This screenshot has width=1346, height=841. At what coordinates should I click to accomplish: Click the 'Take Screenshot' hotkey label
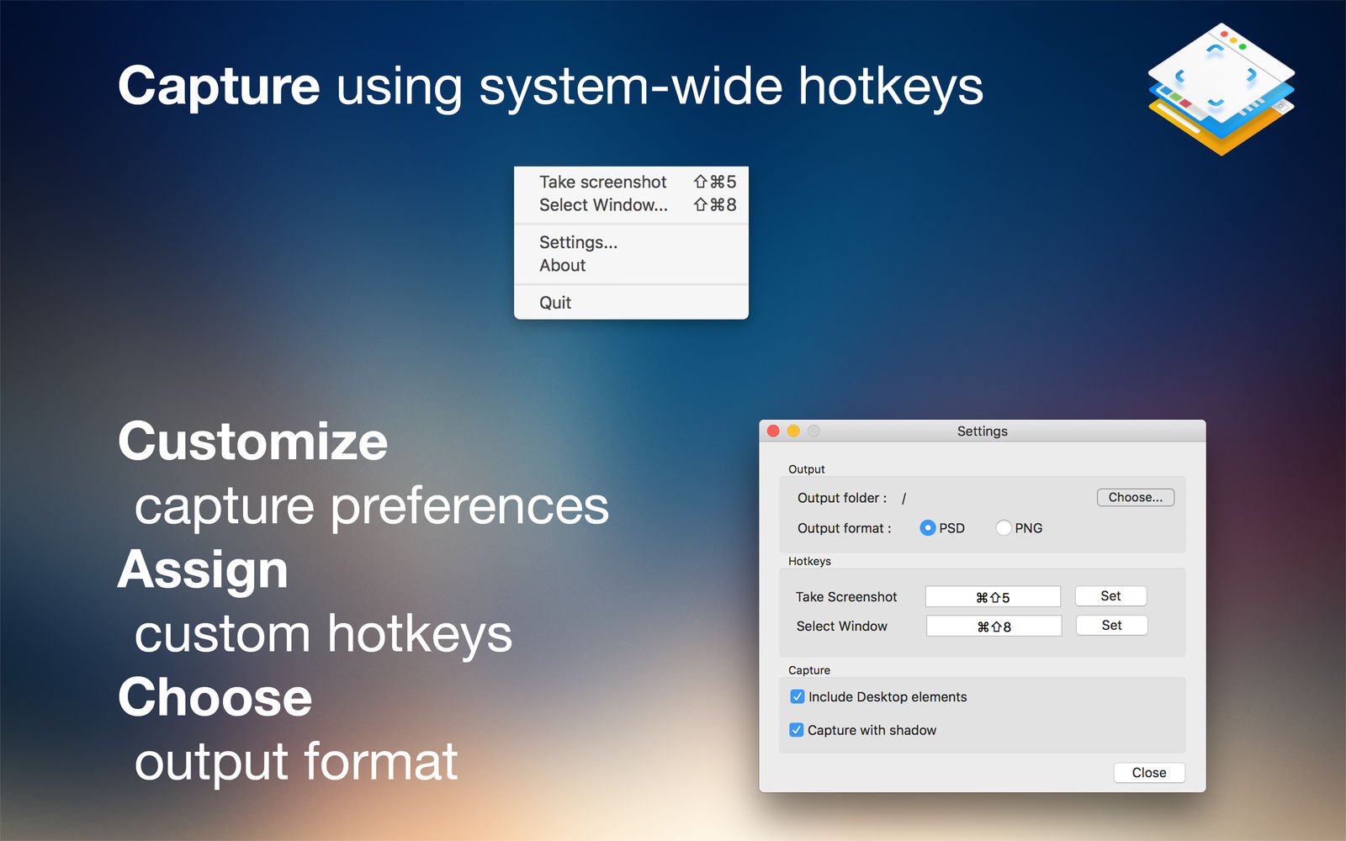[846, 596]
